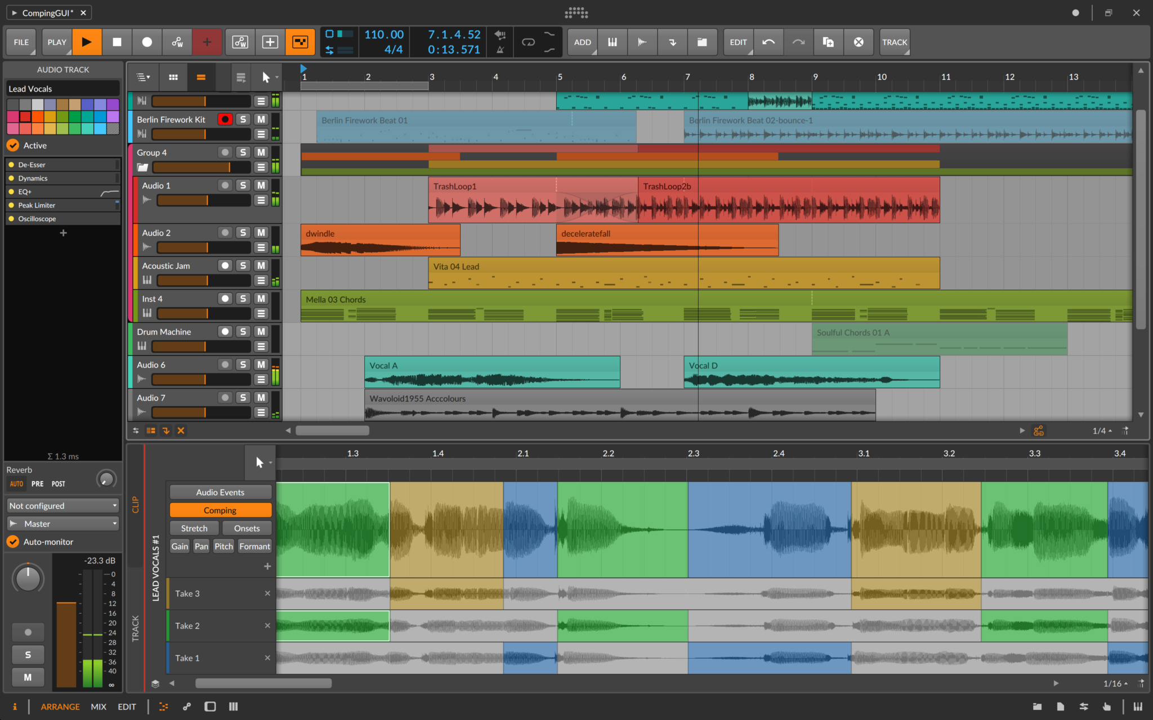
Task: Mute the Drum Machine track
Action: click(x=261, y=331)
